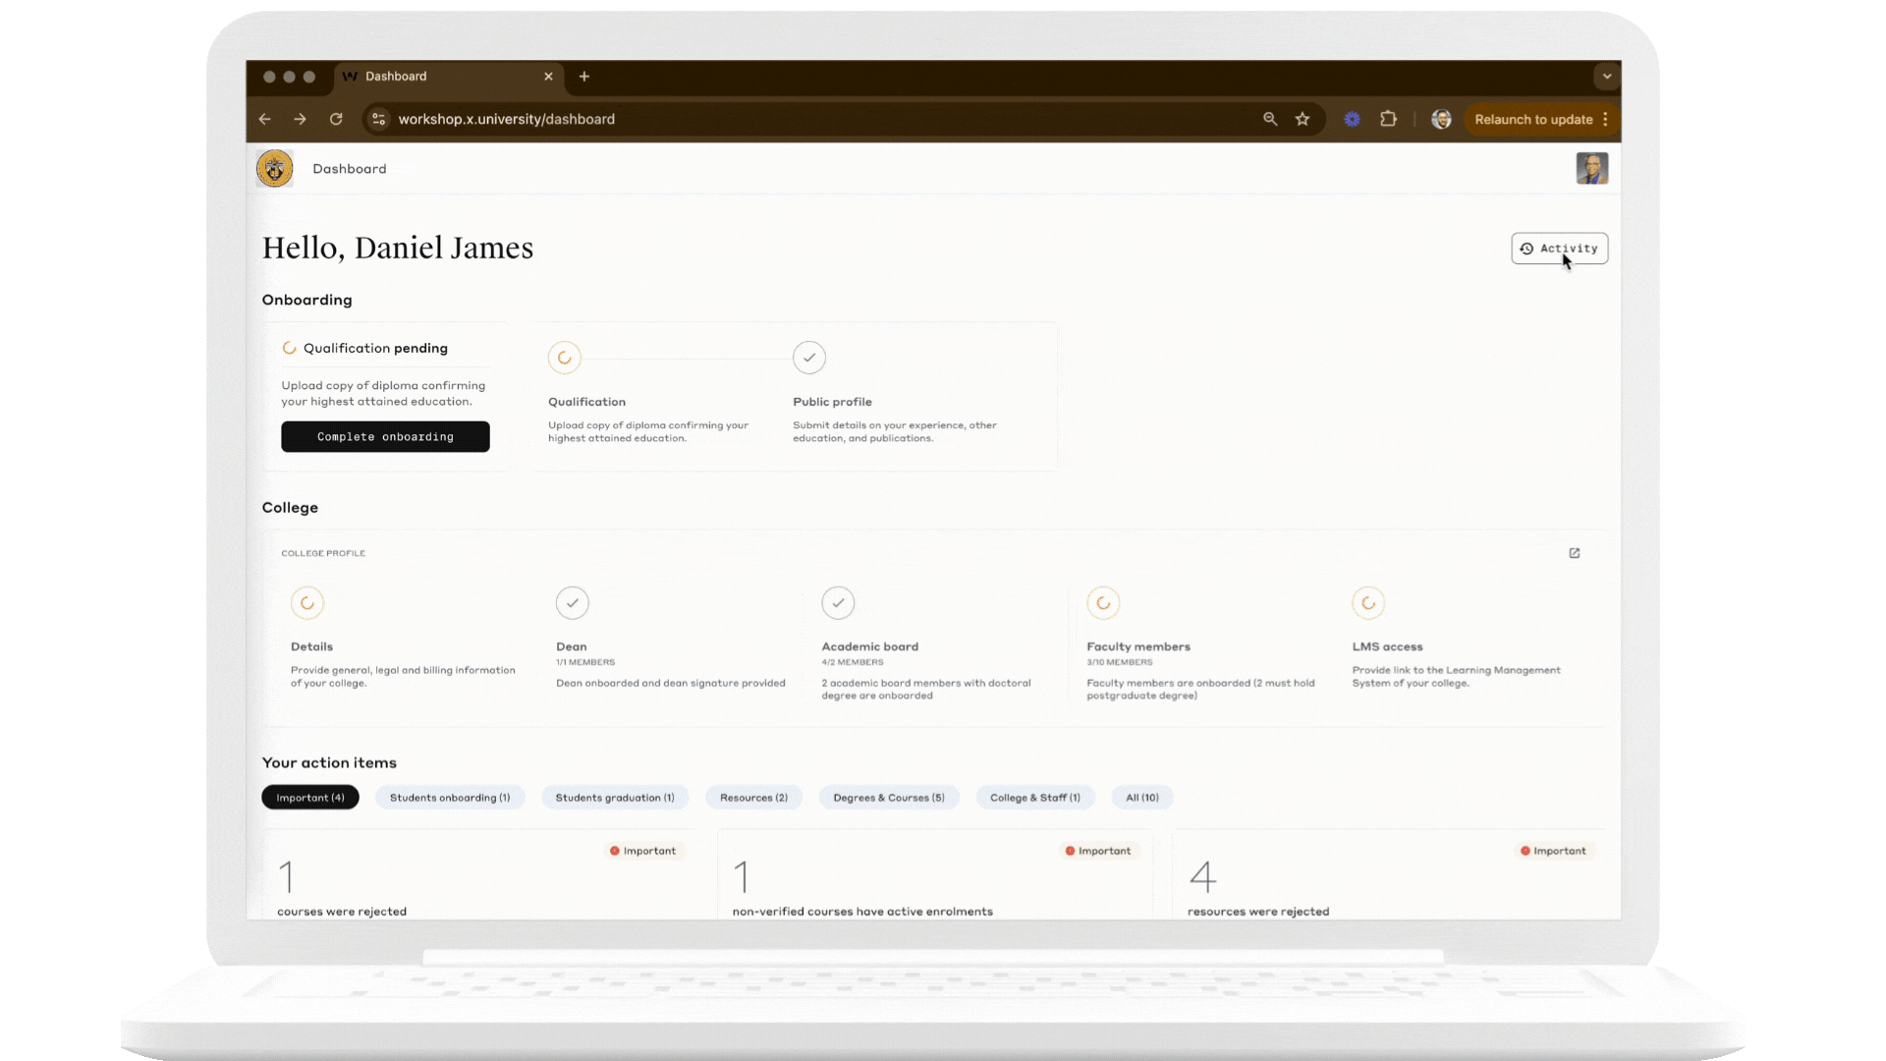The width and height of the screenshot is (1886, 1061).
Task: Open site permissions from the address bar
Action: click(x=377, y=119)
